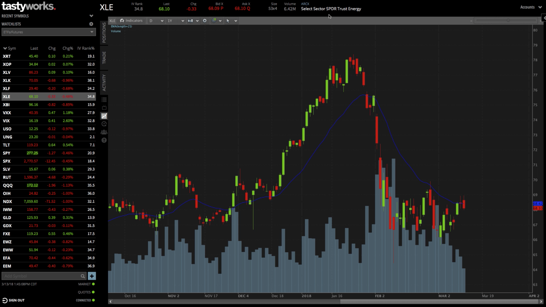Click the tastyworks logo

tap(29, 6)
